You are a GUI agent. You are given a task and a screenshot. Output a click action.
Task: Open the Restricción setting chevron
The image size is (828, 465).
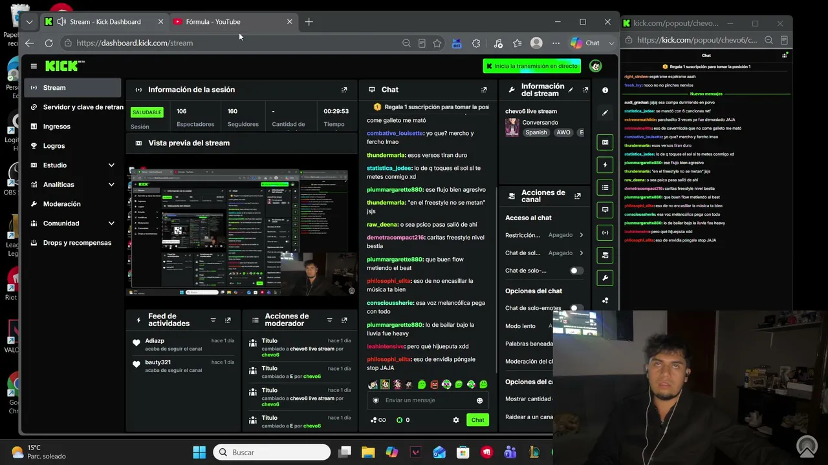pos(581,235)
